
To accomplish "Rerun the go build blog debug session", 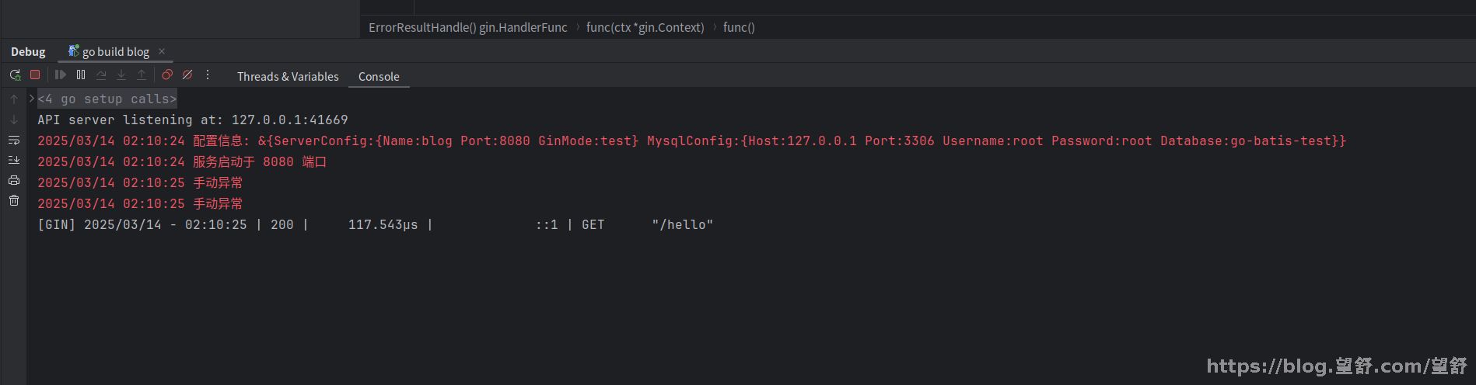I will [x=15, y=75].
